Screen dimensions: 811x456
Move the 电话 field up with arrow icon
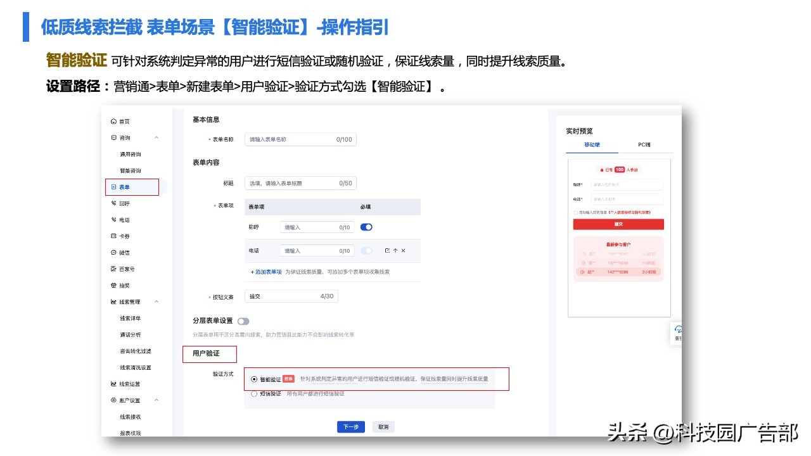click(x=395, y=251)
